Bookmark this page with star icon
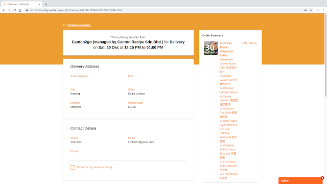This screenshot has width=327, height=184. click(311, 10)
